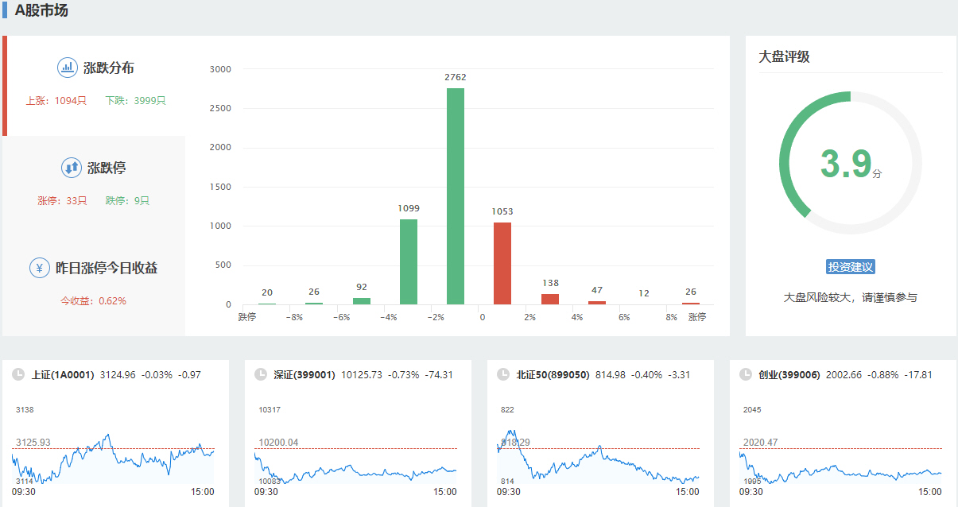
Task: Open the 创业(399006) index link
Action: [789, 374]
